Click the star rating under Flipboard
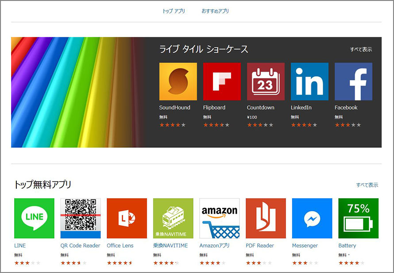The width and height of the screenshot is (394, 273). (x=216, y=125)
